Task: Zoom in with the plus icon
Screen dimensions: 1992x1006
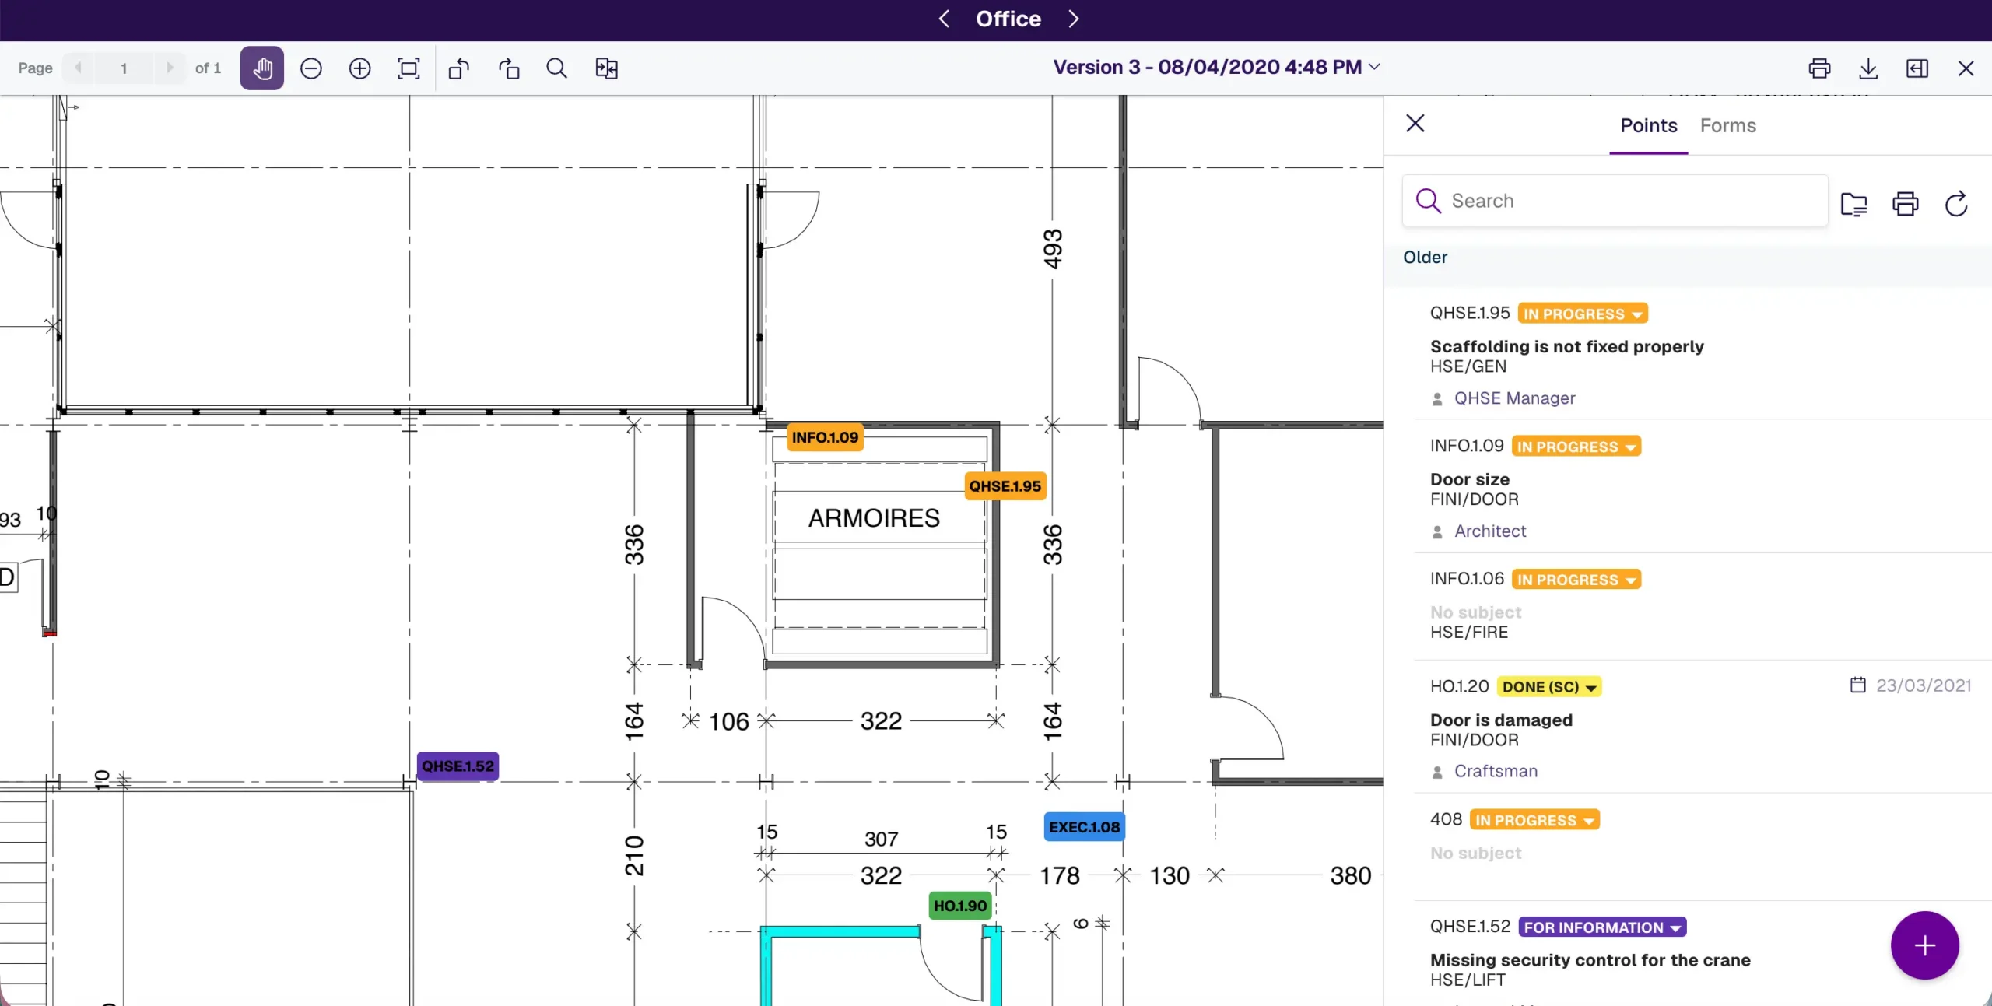Action: (359, 68)
